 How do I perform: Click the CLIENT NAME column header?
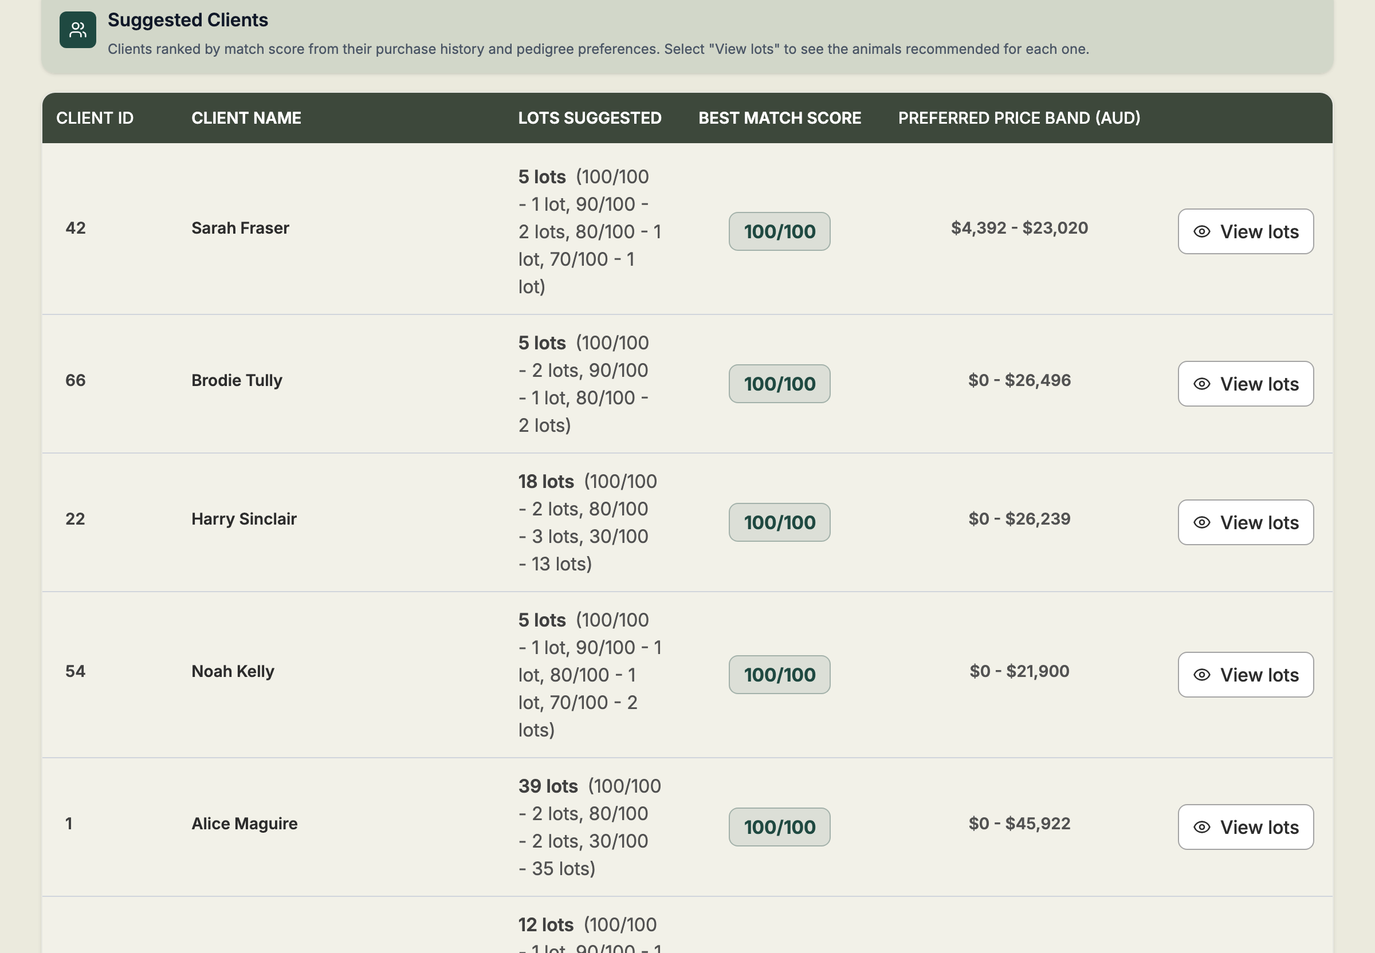(246, 118)
